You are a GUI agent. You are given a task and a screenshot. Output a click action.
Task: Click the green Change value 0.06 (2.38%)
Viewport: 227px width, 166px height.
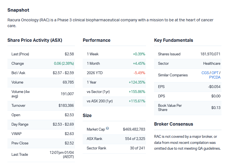[x=64, y=64]
